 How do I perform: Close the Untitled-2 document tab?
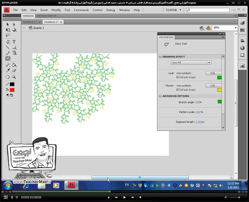[x=61, y=22]
